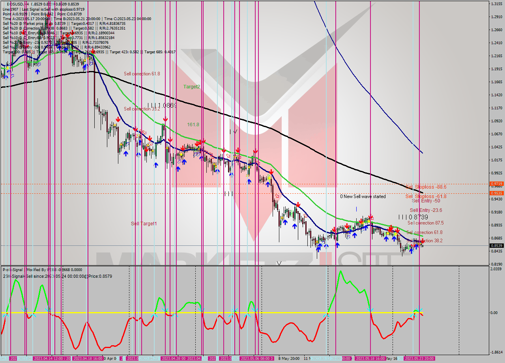Click the -1.8614 oscillator scale value

[x=496, y=352]
